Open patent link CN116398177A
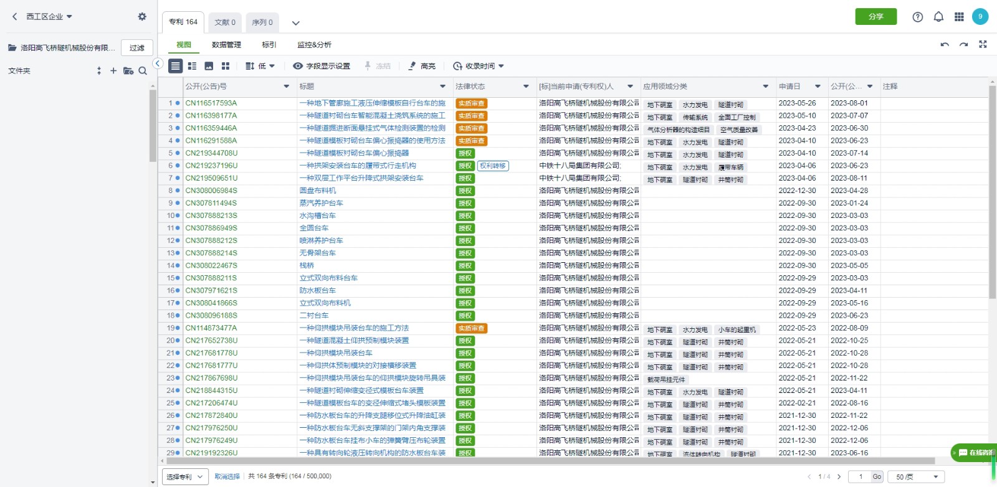Screen dimensions: 997x487 [211, 116]
